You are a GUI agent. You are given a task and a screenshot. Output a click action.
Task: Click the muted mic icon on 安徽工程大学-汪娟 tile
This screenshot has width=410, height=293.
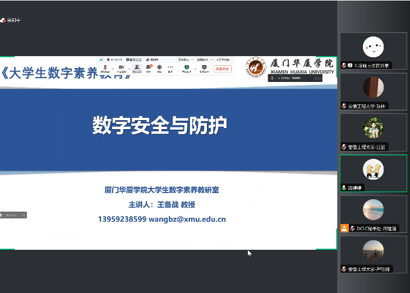[x=344, y=147]
